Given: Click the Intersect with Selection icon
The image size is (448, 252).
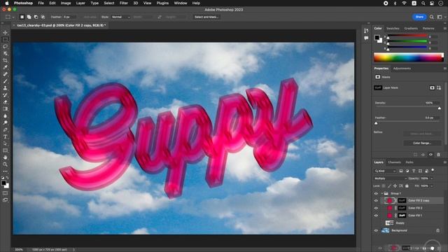Looking at the screenshot, I should [43, 17].
